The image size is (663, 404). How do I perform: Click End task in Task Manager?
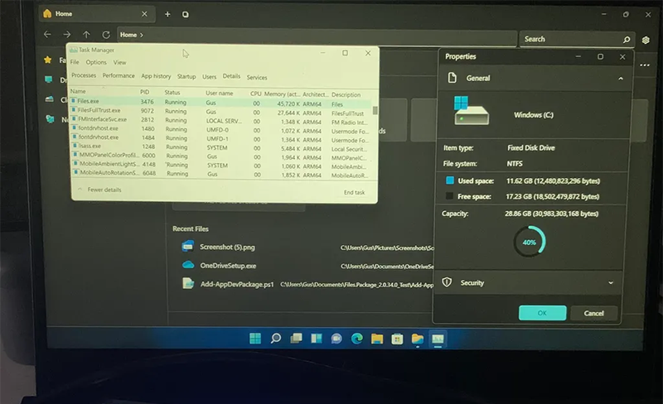coord(355,192)
